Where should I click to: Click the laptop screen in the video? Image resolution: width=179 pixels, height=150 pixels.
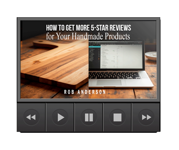point(119,56)
